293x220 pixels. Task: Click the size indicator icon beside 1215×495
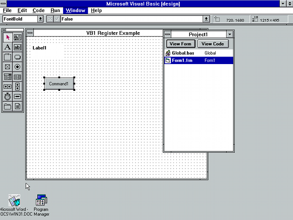255,19
